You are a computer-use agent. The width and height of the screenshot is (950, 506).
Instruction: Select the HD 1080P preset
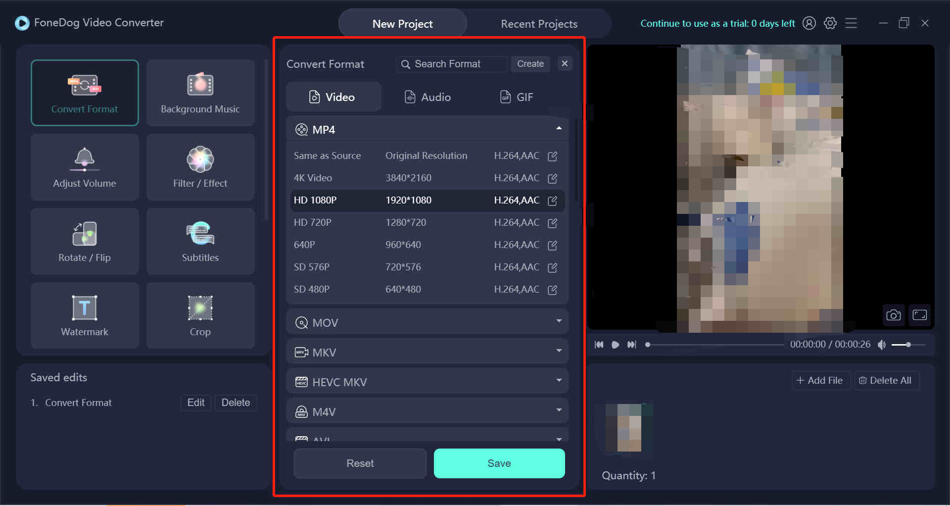[x=427, y=201]
